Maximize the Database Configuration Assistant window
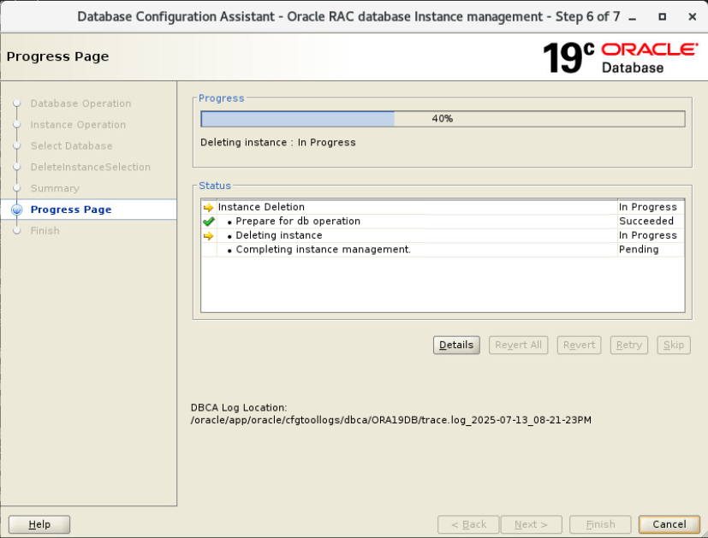 [x=662, y=17]
